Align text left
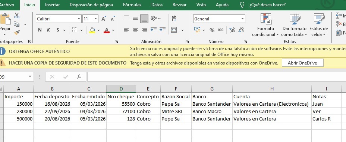The width and height of the screenshot is (346, 142). point(126,30)
